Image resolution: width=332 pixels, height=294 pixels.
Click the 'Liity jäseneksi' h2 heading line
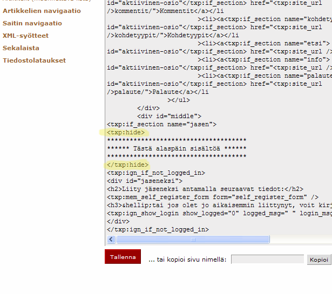[205, 189]
